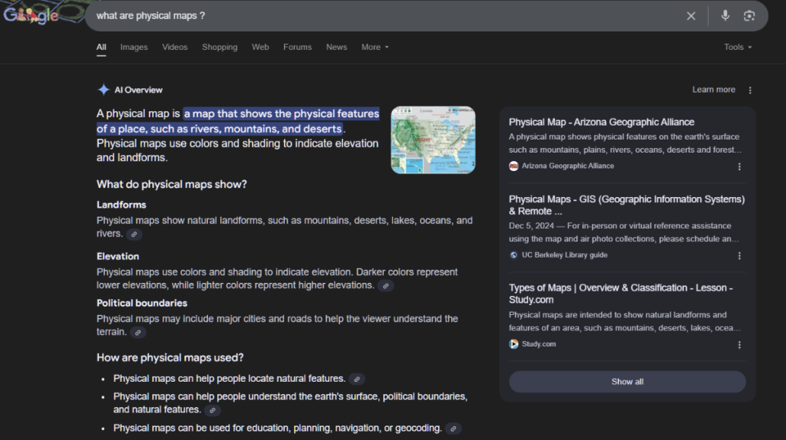Open AI Overview three-dot options menu
786x440 pixels.
[x=750, y=90]
